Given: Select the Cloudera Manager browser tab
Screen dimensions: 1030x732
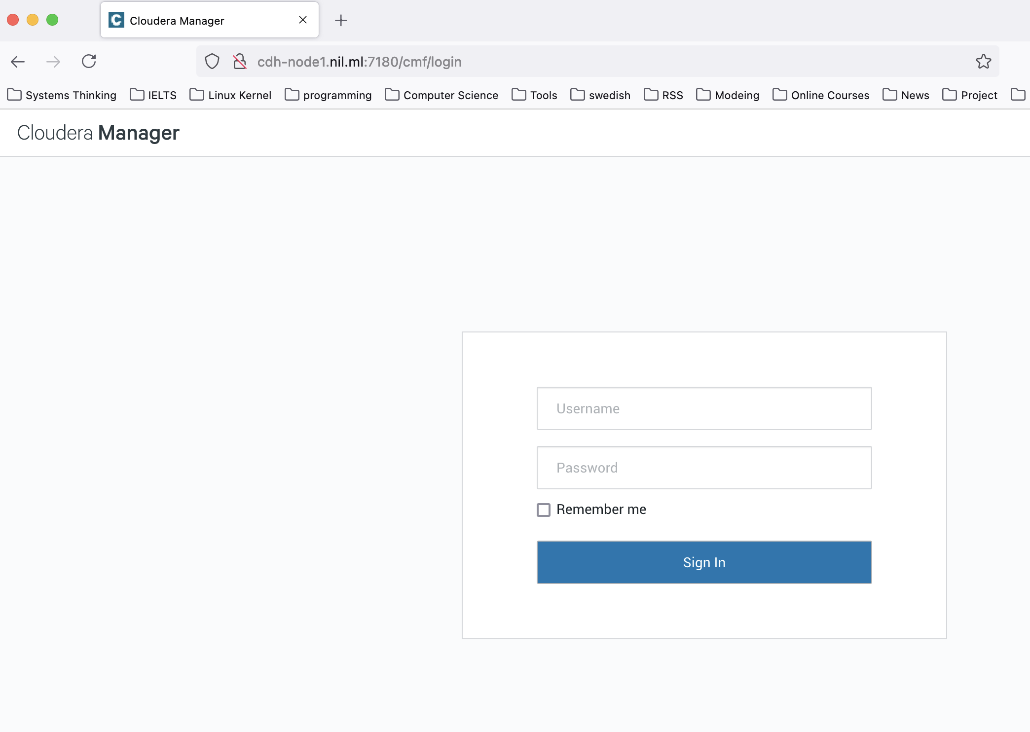Looking at the screenshot, I should pos(210,20).
